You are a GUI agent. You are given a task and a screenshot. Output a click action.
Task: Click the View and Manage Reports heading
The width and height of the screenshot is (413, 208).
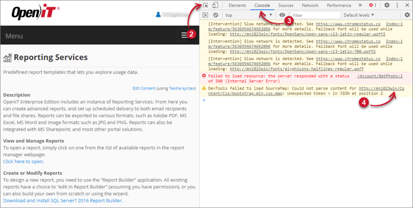point(33,141)
